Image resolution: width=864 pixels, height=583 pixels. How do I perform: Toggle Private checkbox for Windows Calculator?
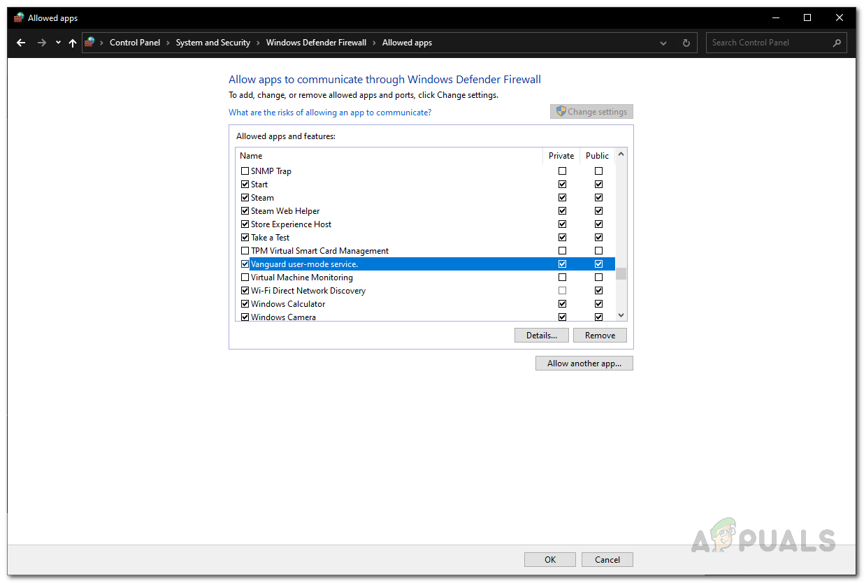tap(563, 304)
